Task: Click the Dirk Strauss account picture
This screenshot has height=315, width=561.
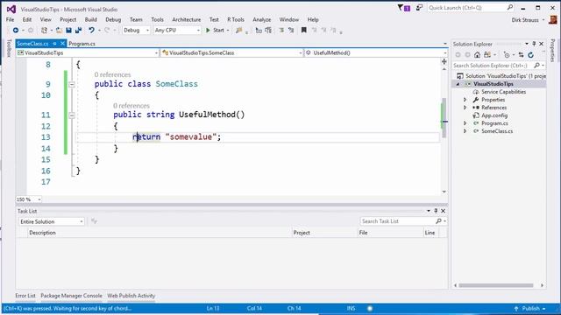Action: tap(553, 19)
